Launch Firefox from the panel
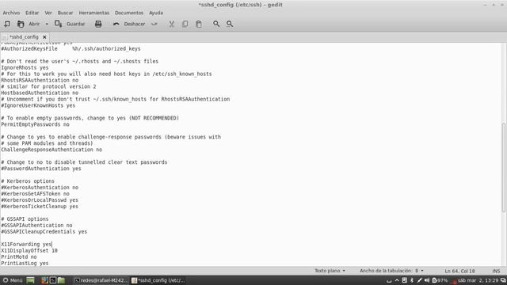This screenshot has height=285, width=507. pyautogui.click(x=44, y=280)
